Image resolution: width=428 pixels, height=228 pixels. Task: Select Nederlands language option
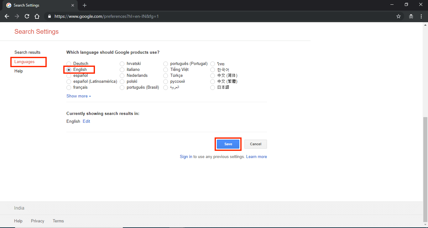tap(122, 76)
